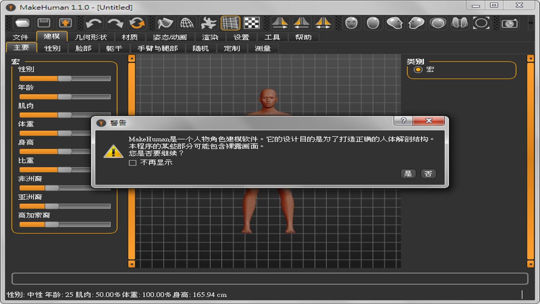The width and height of the screenshot is (540, 304).
Task: Switch to Front view face icon
Action: [351, 23]
